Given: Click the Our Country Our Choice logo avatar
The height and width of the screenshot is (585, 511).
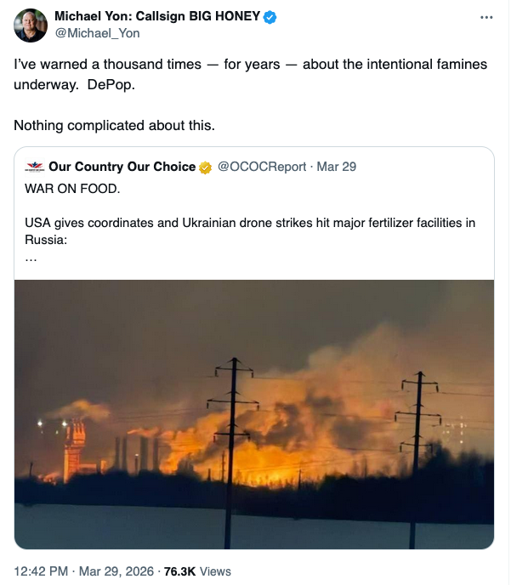Looking at the screenshot, I should pos(35,167).
